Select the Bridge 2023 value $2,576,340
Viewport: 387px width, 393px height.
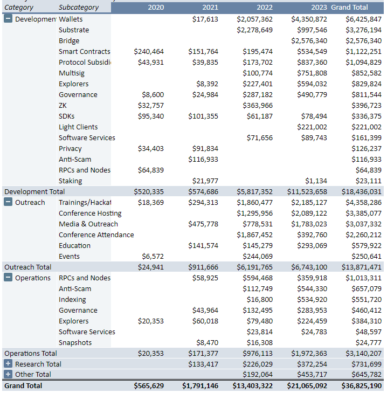tap(309, 40)
